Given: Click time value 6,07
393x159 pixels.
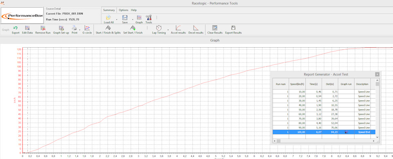Looking at the screenshot, I should click(x=319, y=132).
